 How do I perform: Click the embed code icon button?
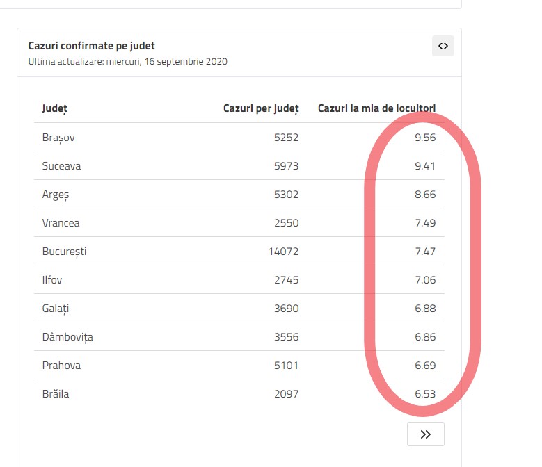(443, 46)
